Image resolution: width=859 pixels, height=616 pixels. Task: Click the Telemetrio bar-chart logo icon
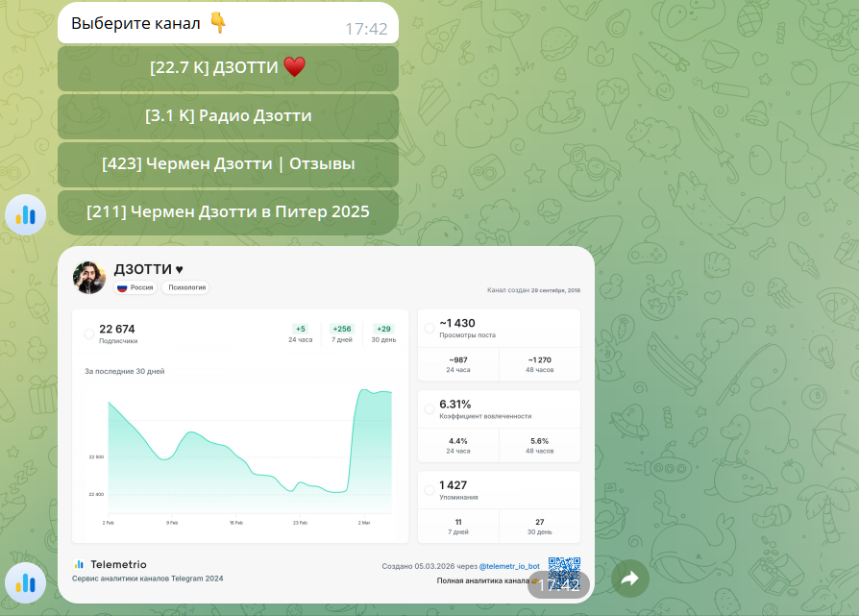pos(79,564)
